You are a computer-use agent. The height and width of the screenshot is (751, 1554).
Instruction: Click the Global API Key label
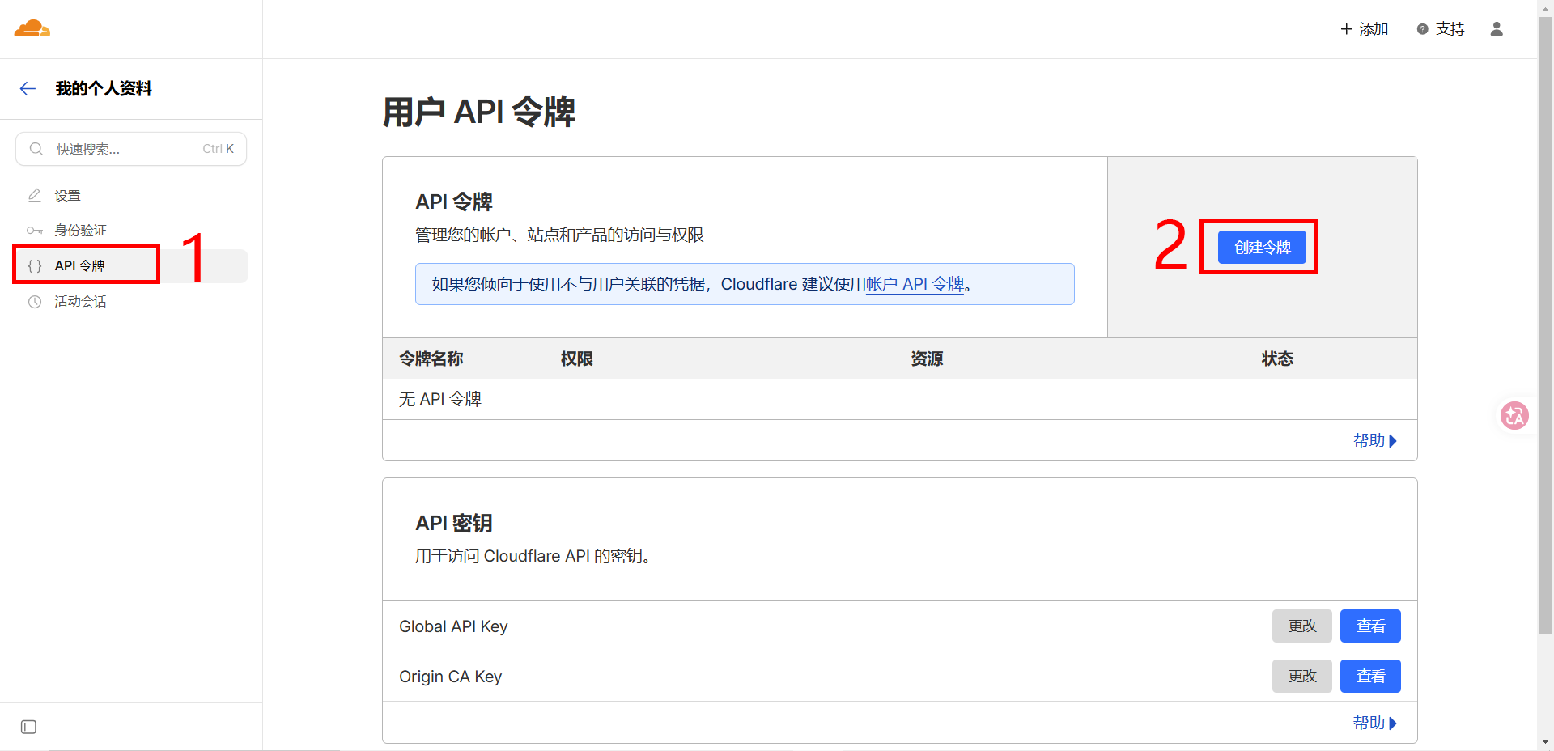coord(453,626)
